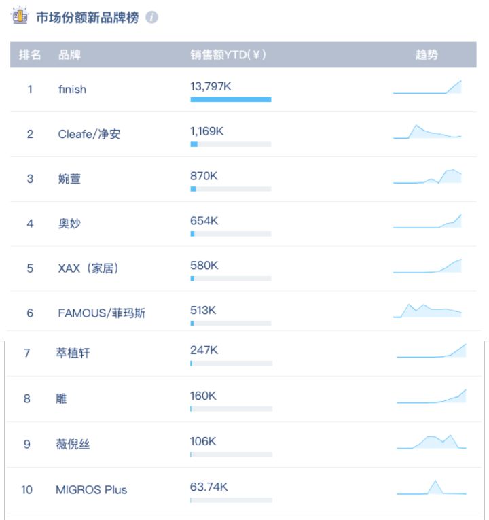Open the finish brand entry
This screenshot has height=520, width=489.
[72, 90]
